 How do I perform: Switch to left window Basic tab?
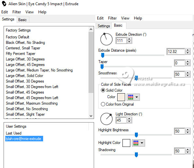point(23,20)
